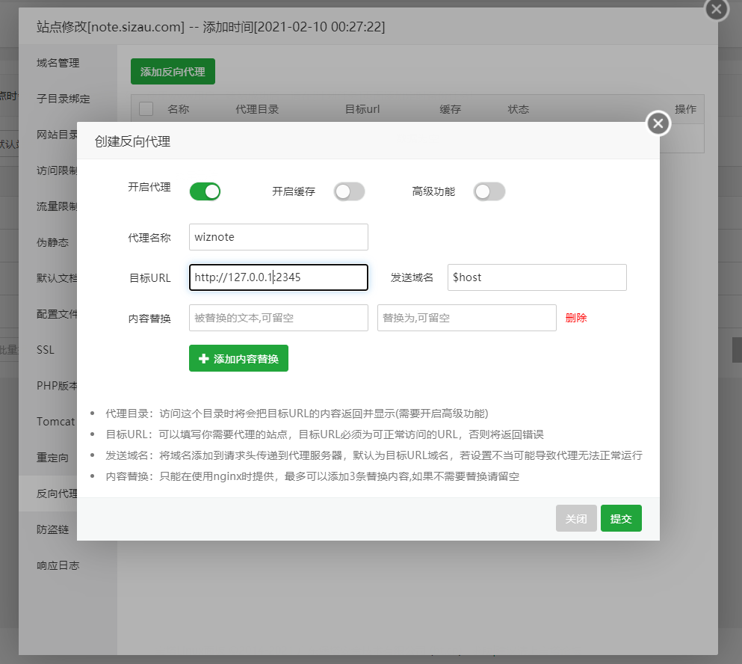Image resolution: width=742 pixels, height=664 pixels.
Task: Close the 站点修改 window with X icon
Action: coord(716,10)
